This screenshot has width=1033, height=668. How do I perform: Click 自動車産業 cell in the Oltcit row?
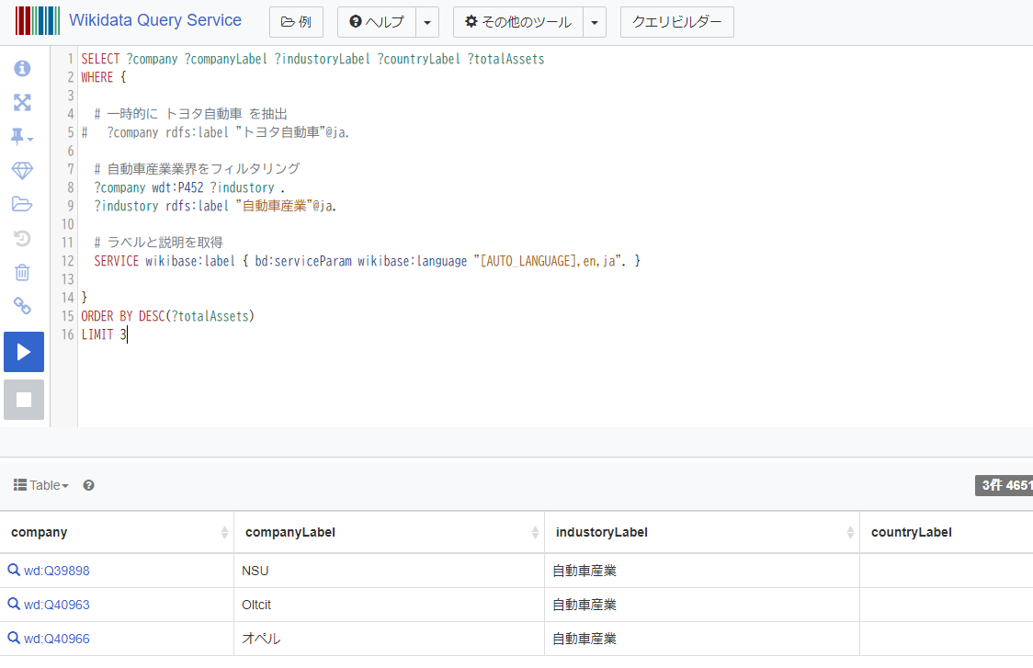702,605
